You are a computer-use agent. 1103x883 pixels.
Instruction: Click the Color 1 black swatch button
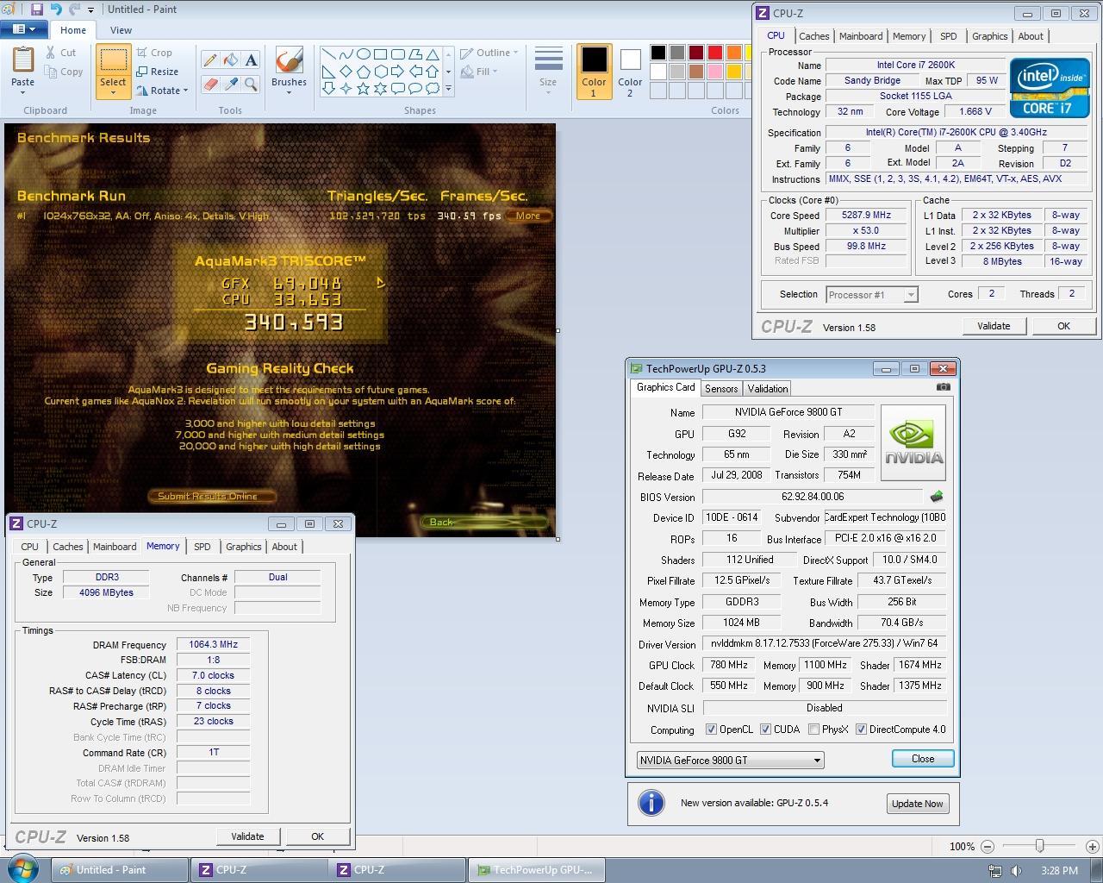click(594, 72)
